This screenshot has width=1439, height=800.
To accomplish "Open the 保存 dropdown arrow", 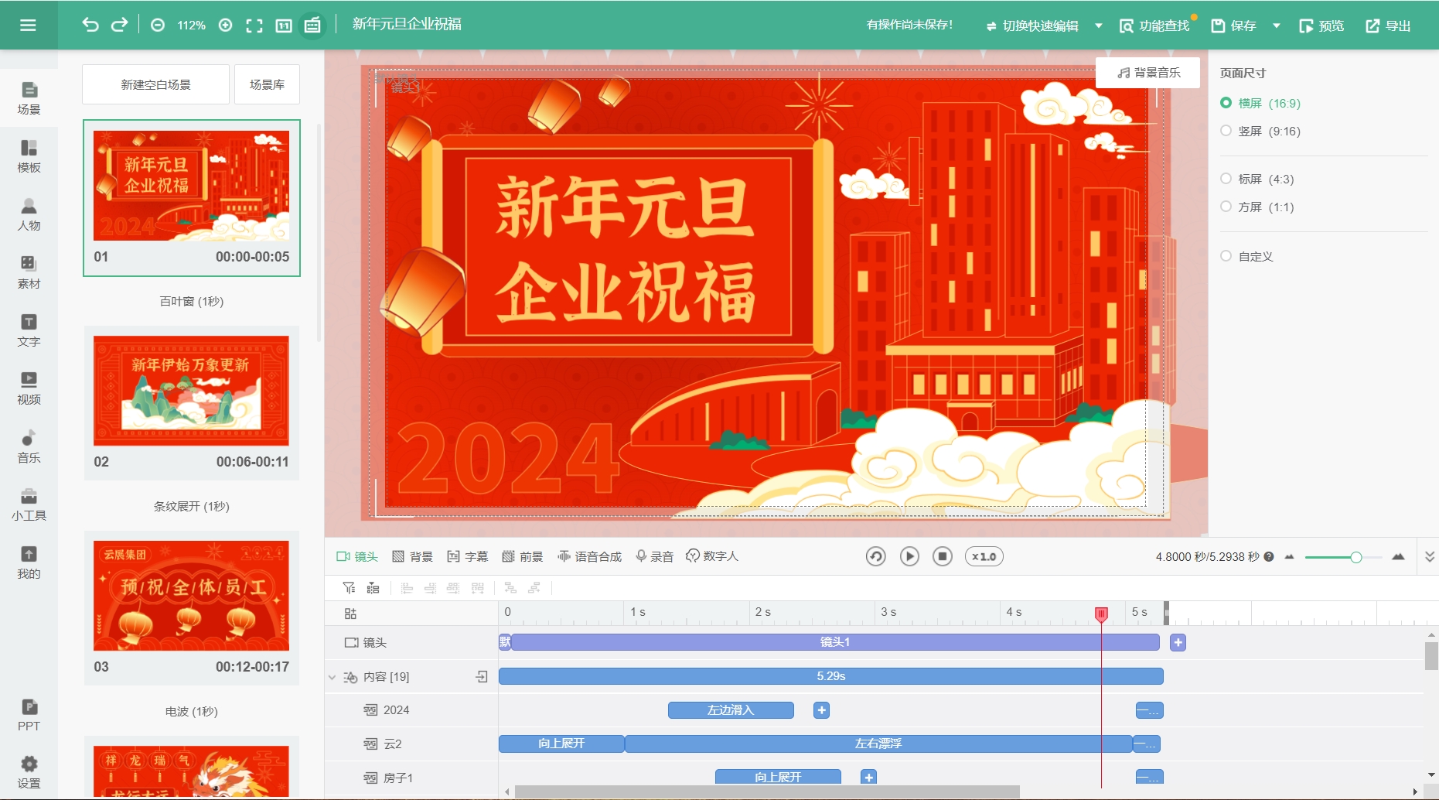I will click(x=1277, y=26).
